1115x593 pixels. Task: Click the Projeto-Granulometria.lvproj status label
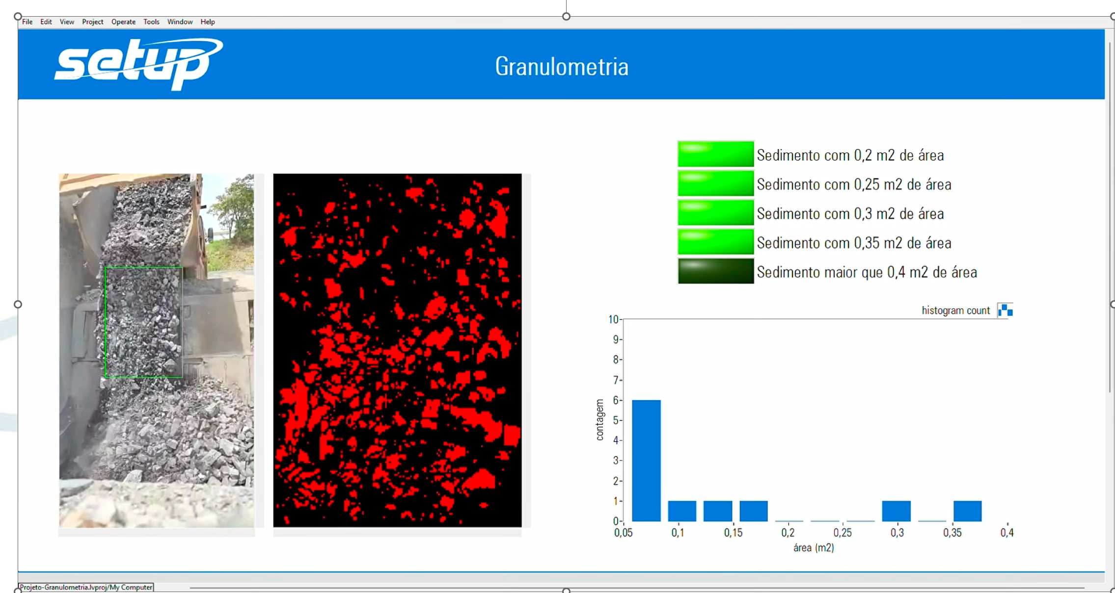point(86,587)
